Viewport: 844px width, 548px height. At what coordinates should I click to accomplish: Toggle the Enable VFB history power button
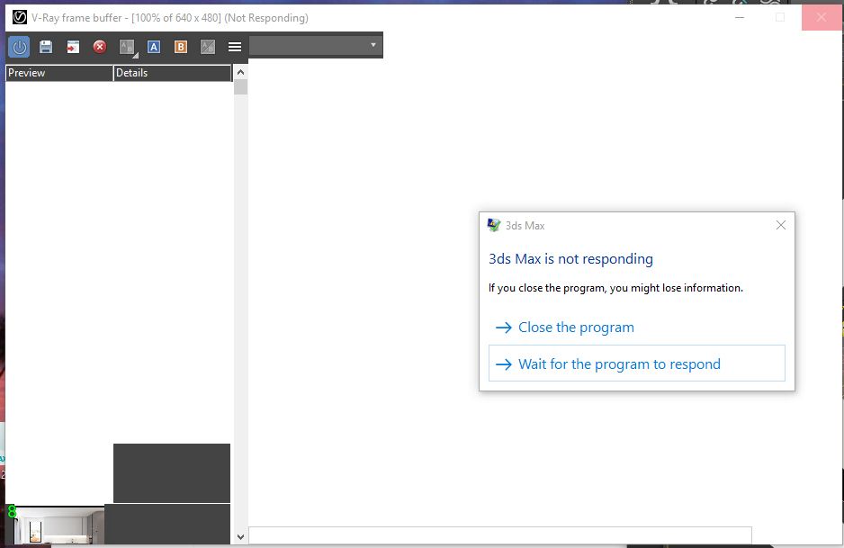tap(20, 47)
